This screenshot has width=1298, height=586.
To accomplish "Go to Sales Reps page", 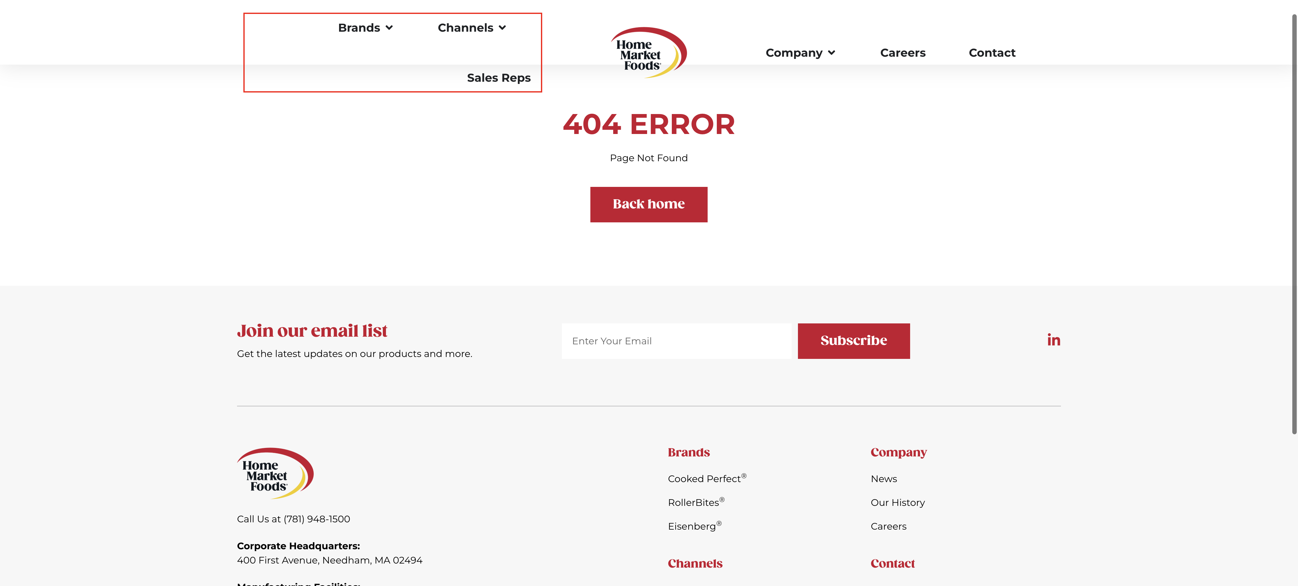I will (498, 78).
